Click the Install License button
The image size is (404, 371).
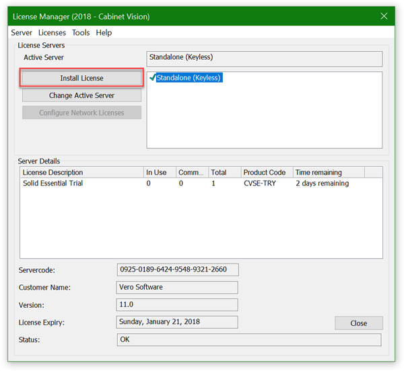[x=81, y=78]
